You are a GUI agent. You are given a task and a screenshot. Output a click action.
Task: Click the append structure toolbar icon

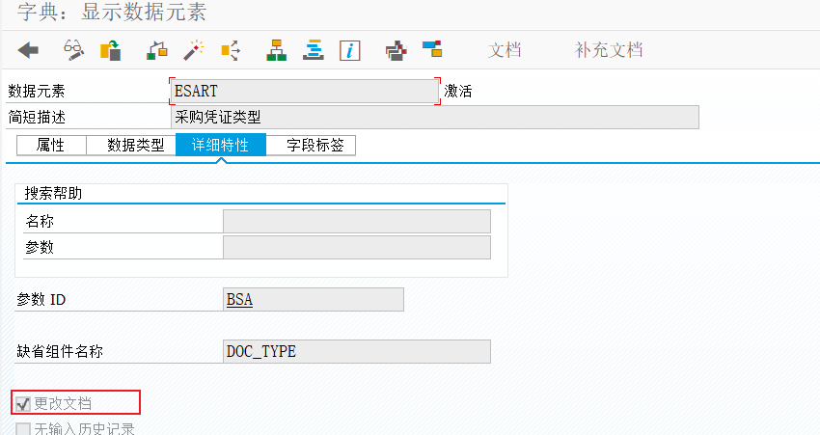(396, 51)
